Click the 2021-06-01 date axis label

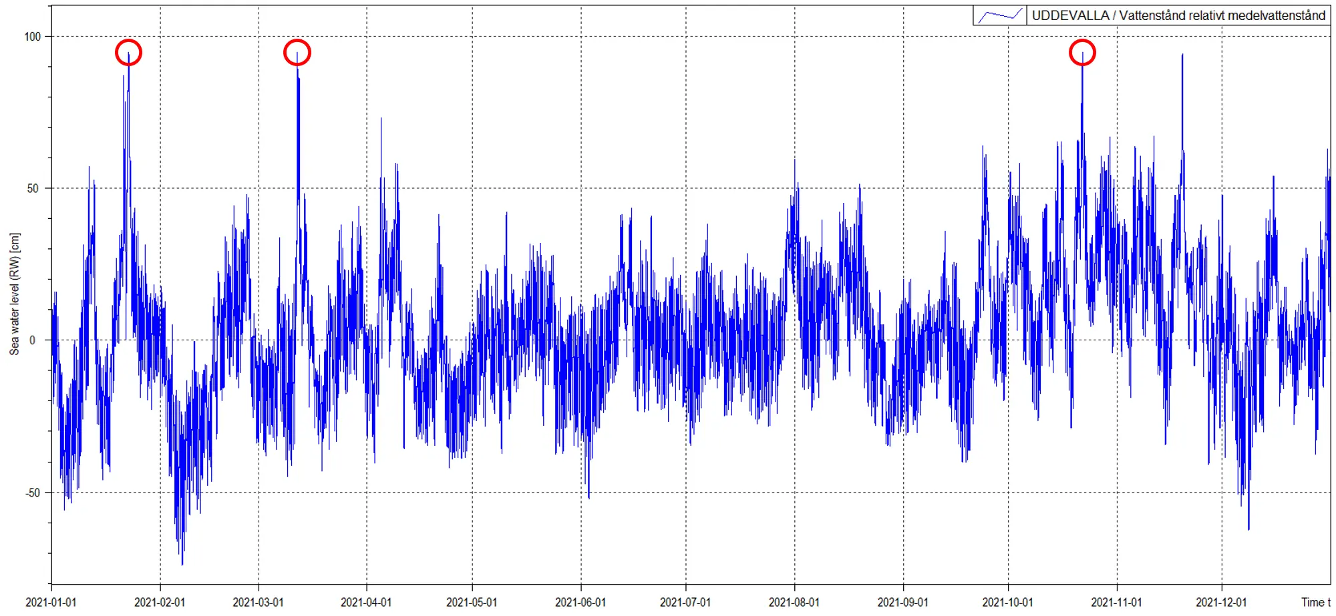580,602
